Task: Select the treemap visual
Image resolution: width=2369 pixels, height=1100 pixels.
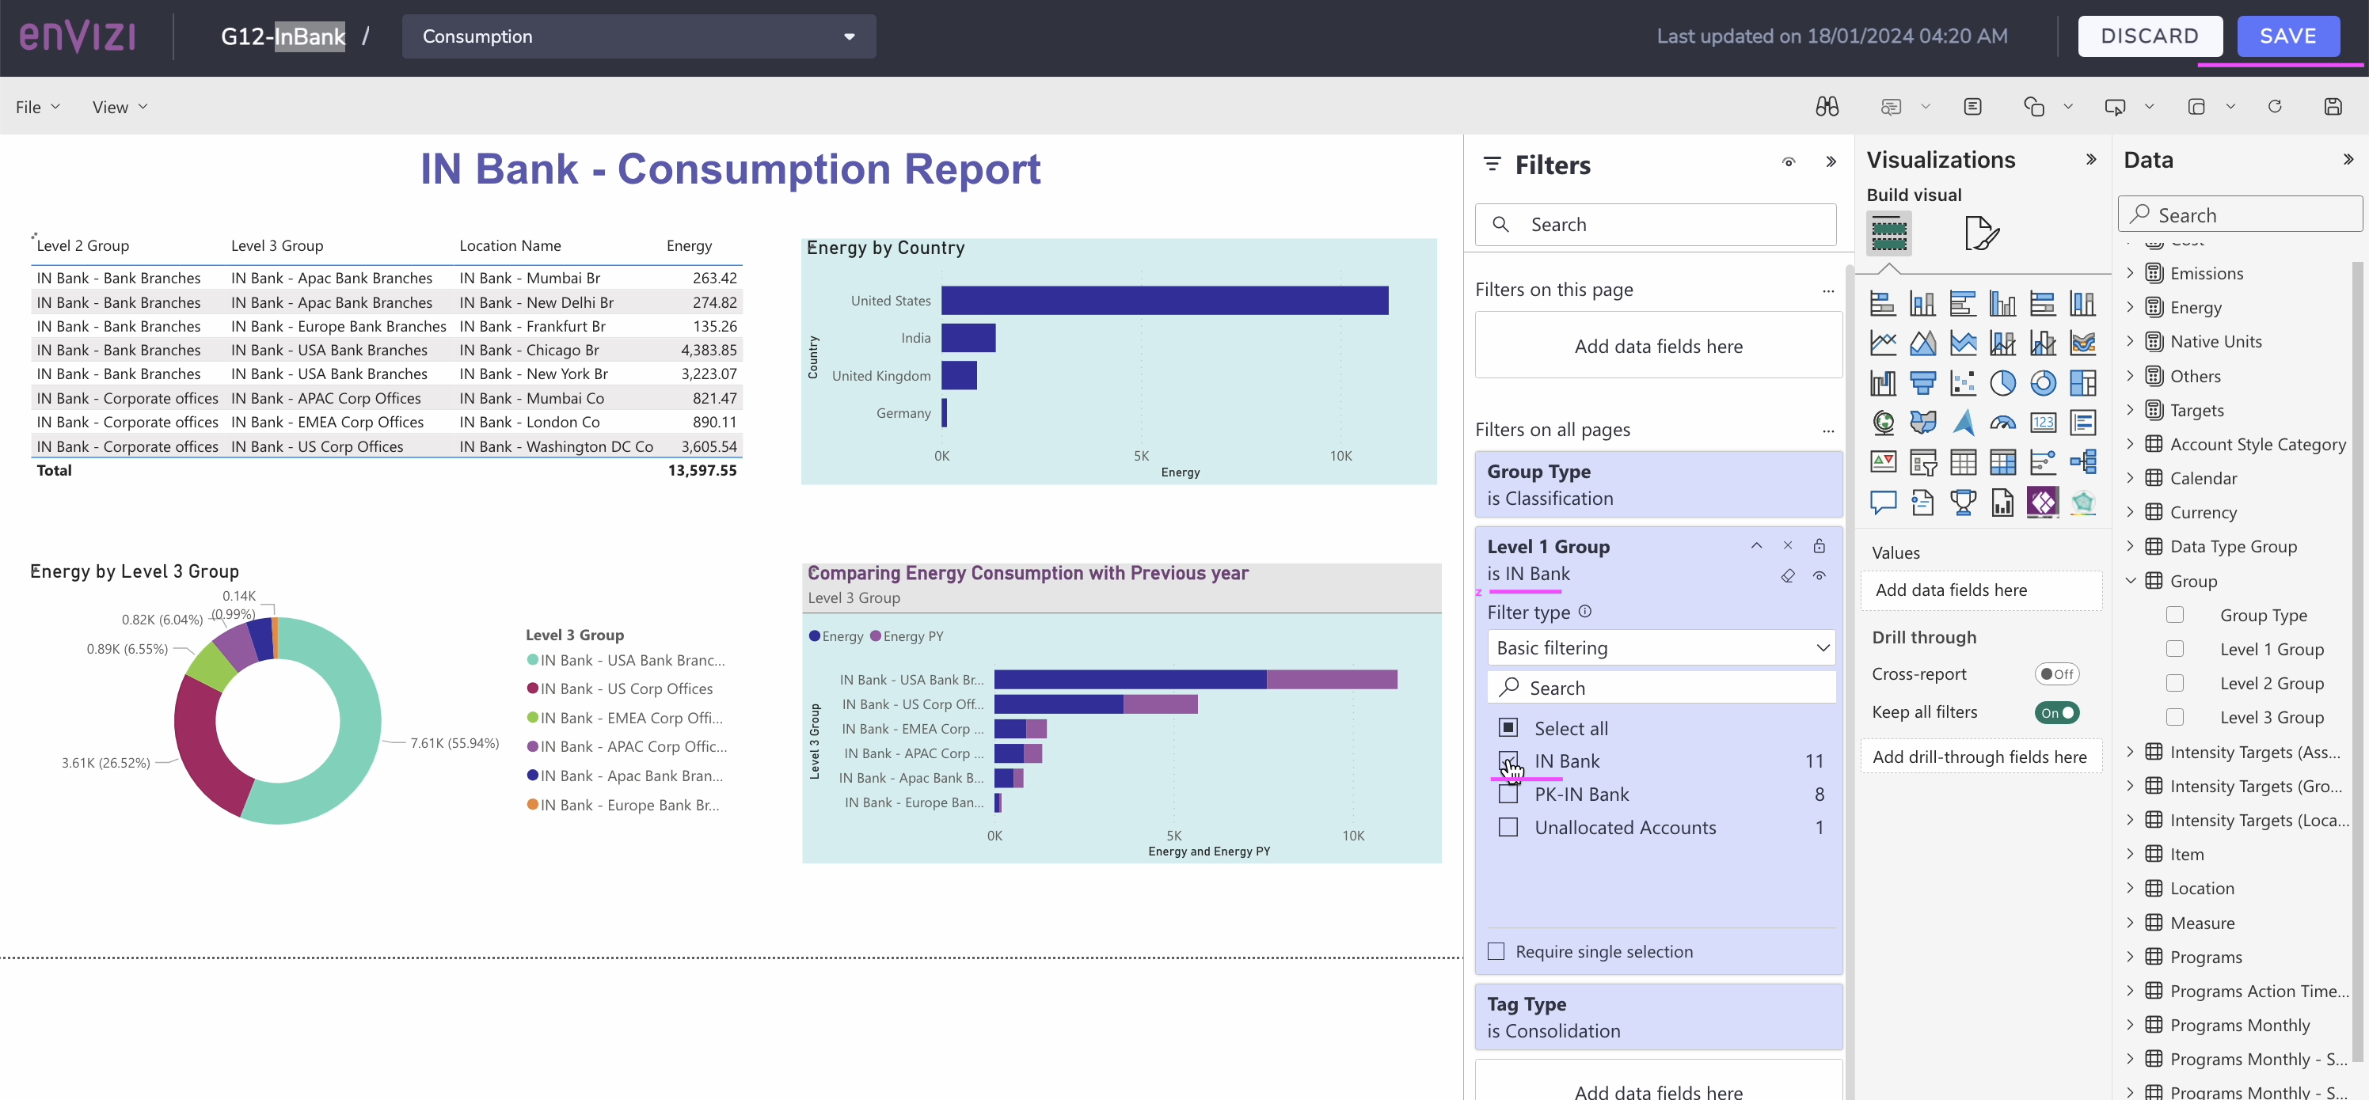Action: (x=2083, y=382)
